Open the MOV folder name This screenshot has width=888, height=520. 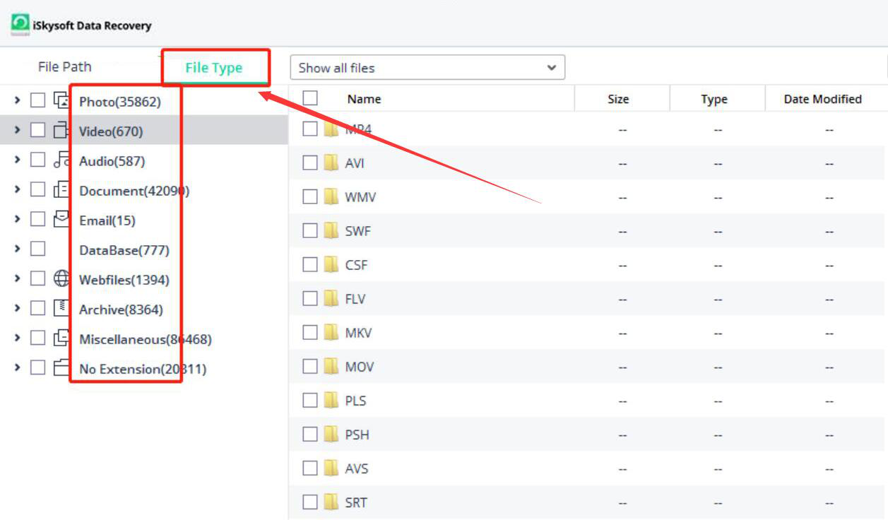360,367
